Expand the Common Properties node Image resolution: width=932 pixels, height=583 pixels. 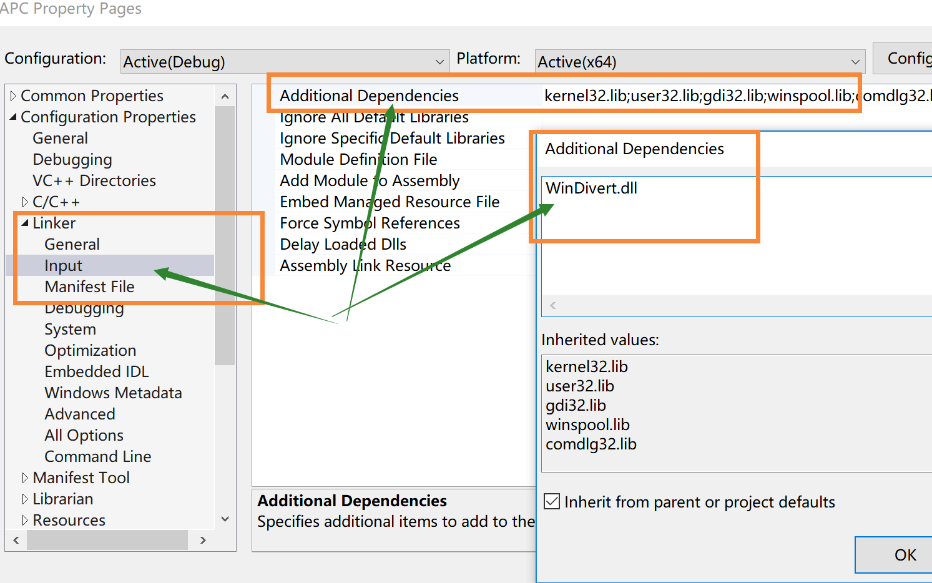pyautogui.click(x=14, y=95)
